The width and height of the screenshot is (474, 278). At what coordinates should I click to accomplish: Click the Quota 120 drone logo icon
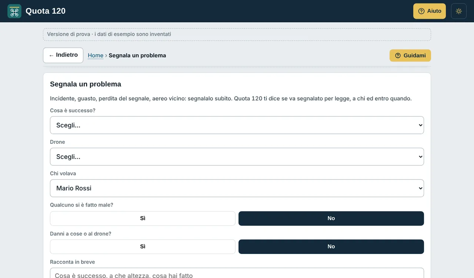(14, 11)
